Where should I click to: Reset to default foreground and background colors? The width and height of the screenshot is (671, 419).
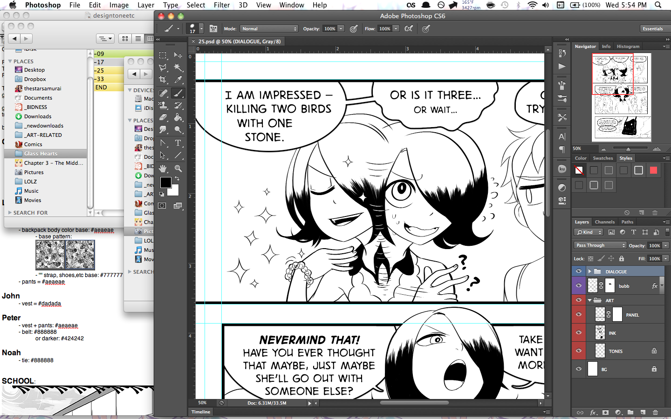[x=162, y=194]
